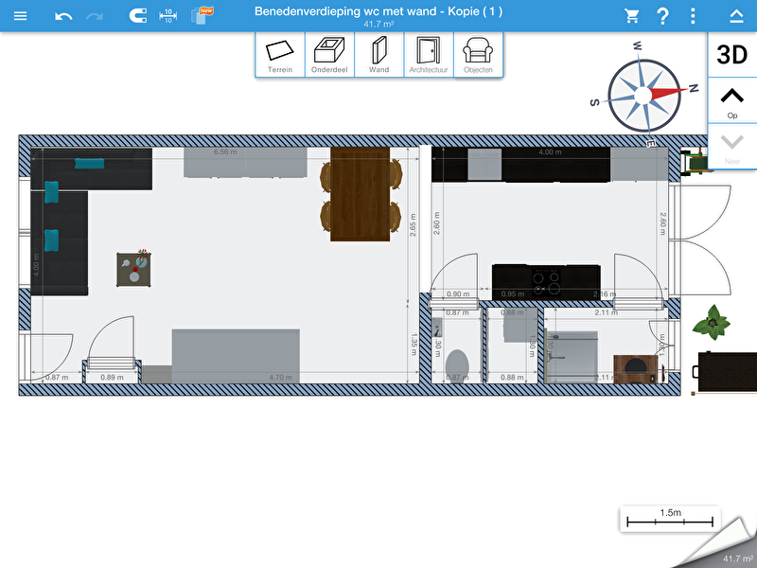Open help with the question mark
This screenshot has width=757, height=568.
[662, 16]
